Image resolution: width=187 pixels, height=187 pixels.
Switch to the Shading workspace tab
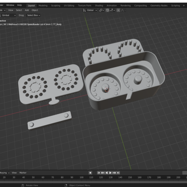coord(99,5)
